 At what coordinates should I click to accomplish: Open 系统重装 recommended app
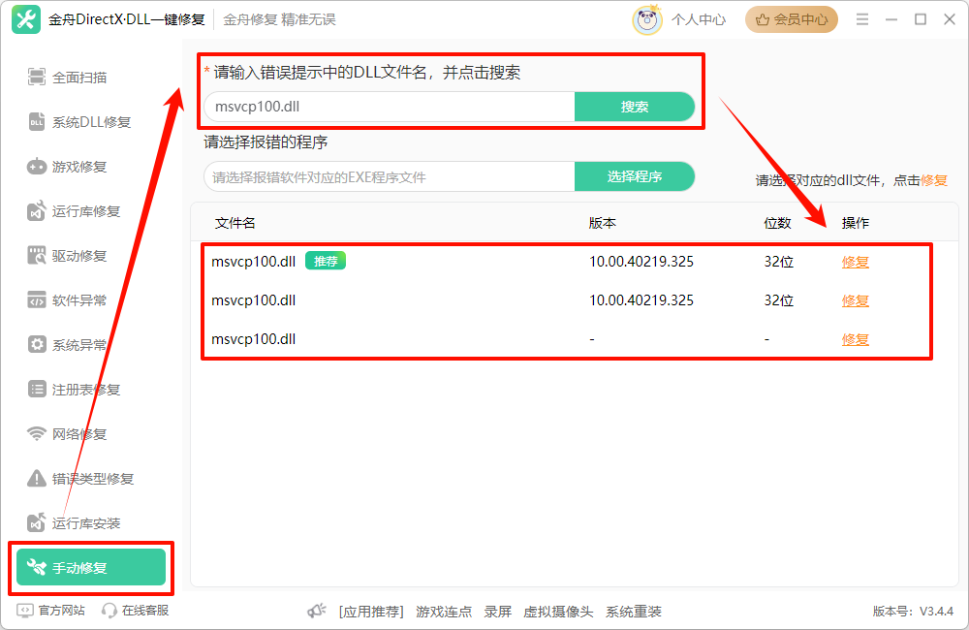point(634,612)
